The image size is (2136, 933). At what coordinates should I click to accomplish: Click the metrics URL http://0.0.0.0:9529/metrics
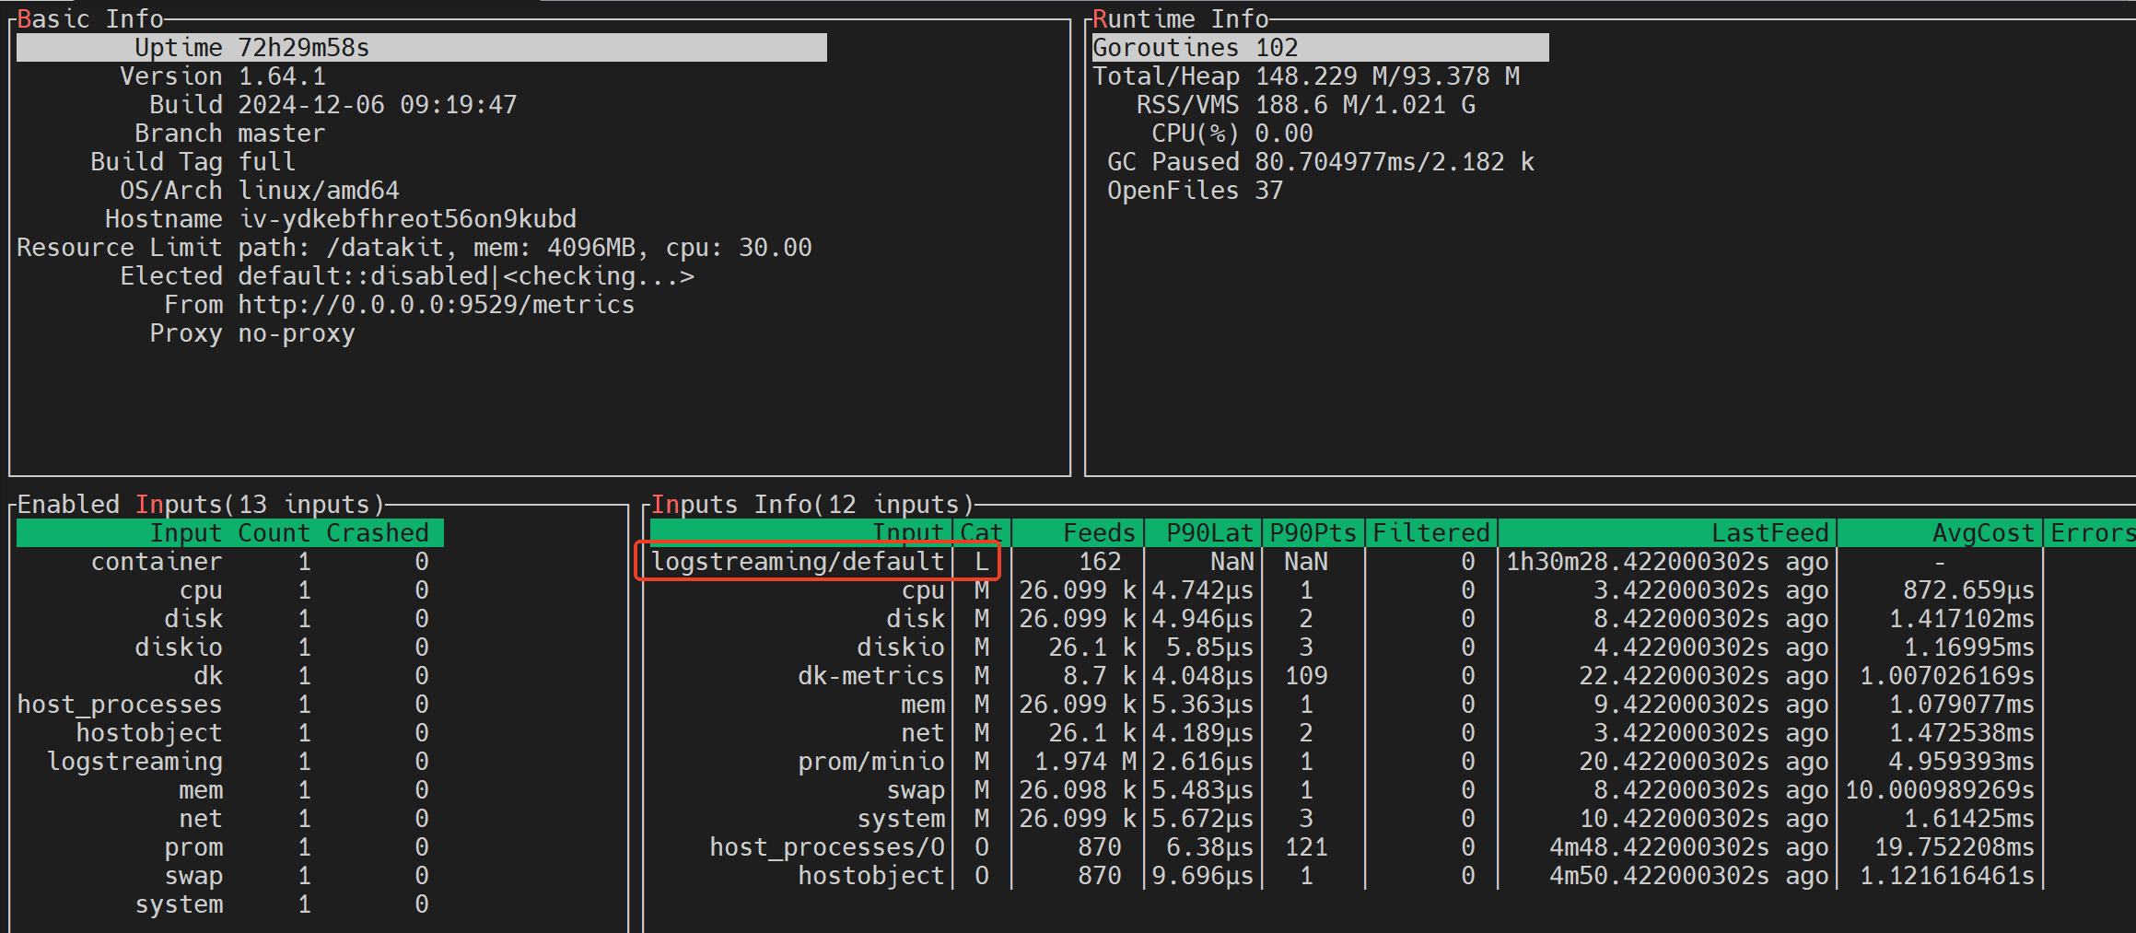[x=437, y=304]
